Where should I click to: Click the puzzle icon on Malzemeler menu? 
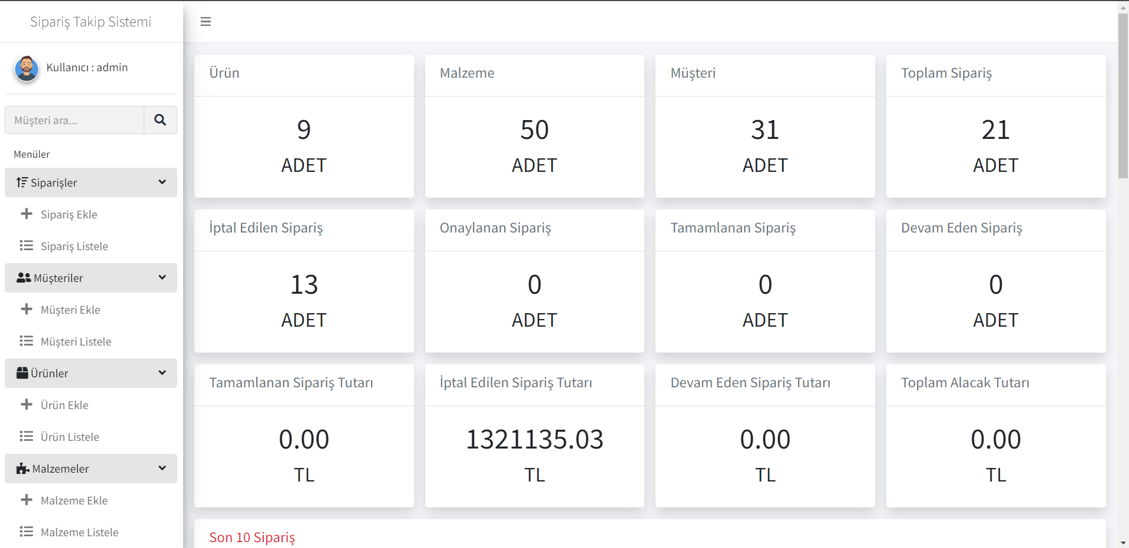[23, 469]
